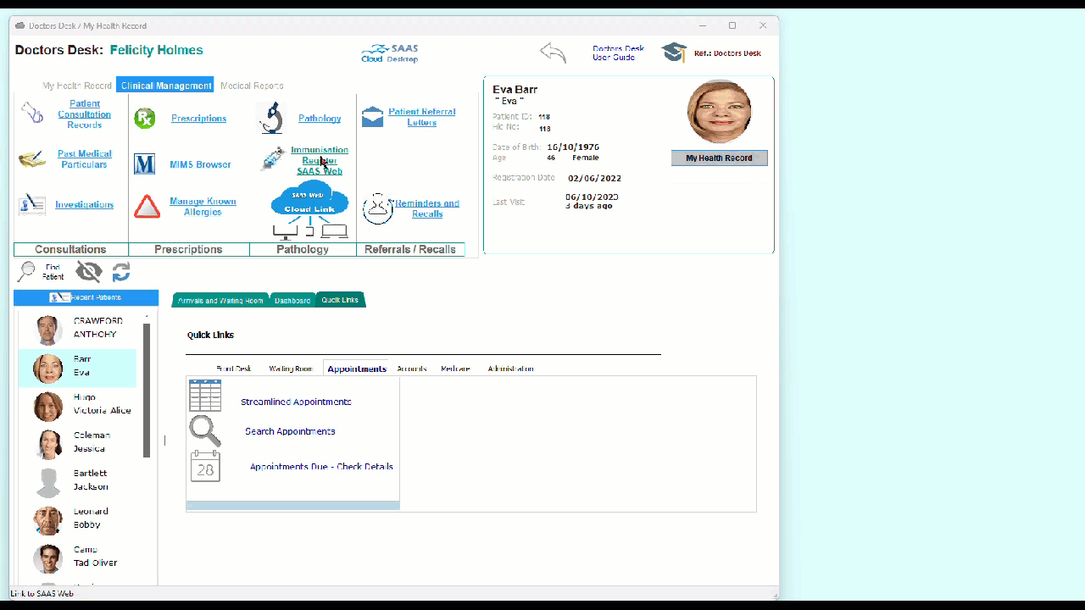Click the graduation cap Ref. Doctors Desk icon
1085x610 pixels.
pos(674,53)
